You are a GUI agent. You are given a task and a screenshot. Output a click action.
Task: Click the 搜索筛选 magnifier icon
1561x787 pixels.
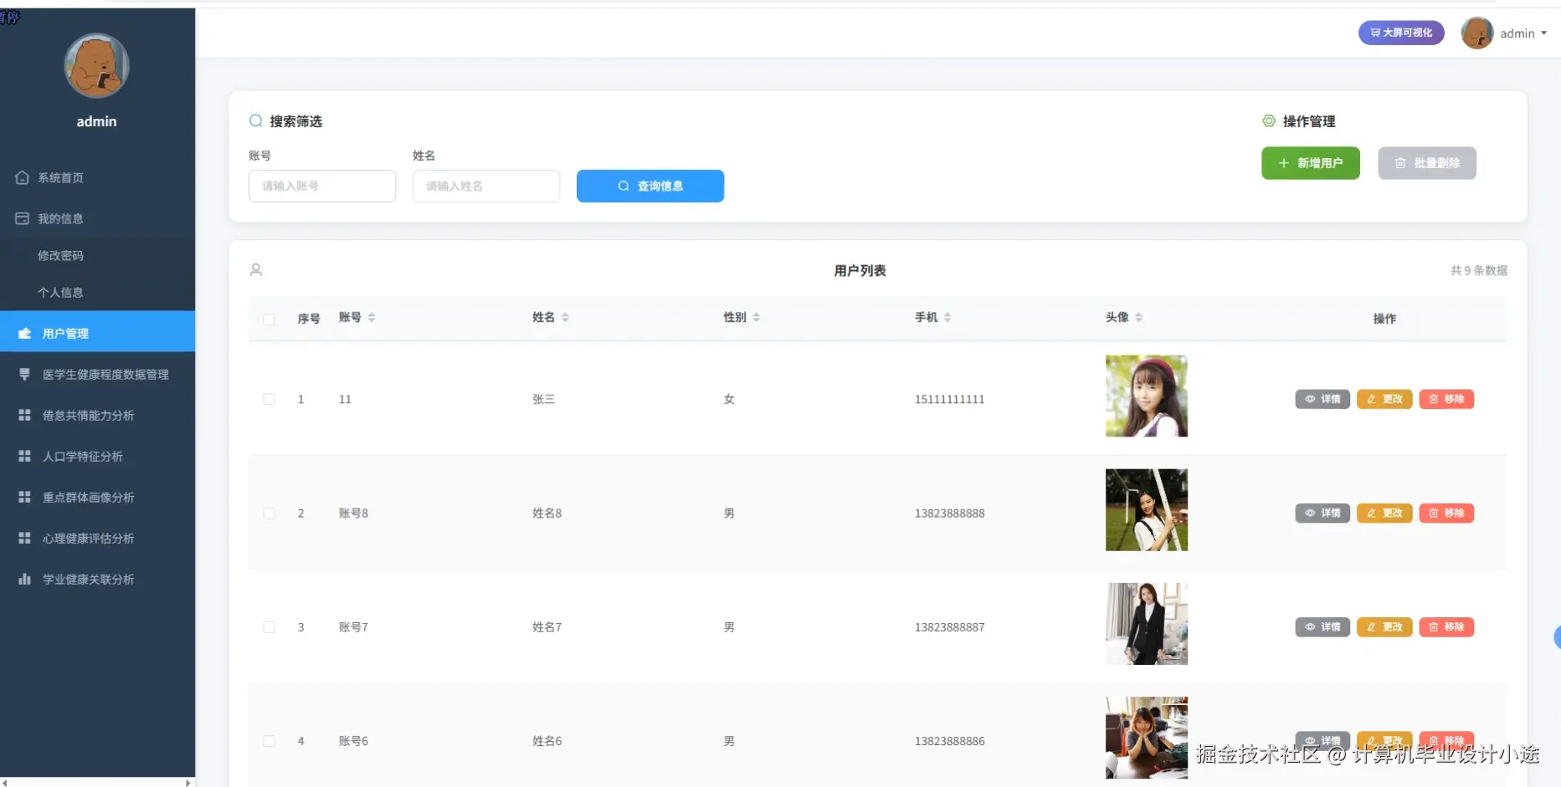click(256, 121)
